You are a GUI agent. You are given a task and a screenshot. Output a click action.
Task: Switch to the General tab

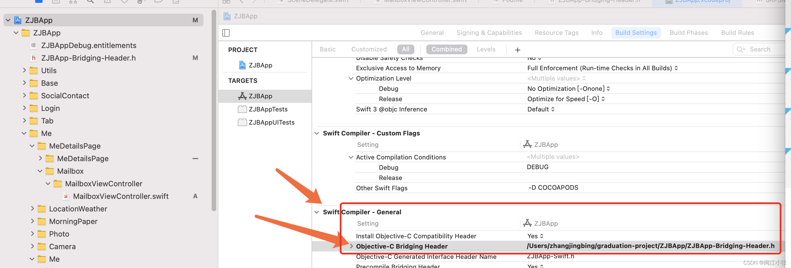tap(432, 33)
